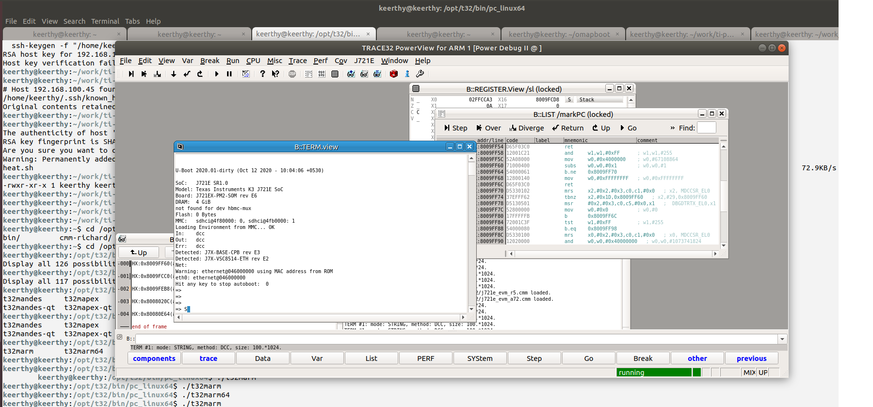Click TERM.view vertical scrollbar down arrow
The image size is (873, 407).
click(x=471, y=309)
